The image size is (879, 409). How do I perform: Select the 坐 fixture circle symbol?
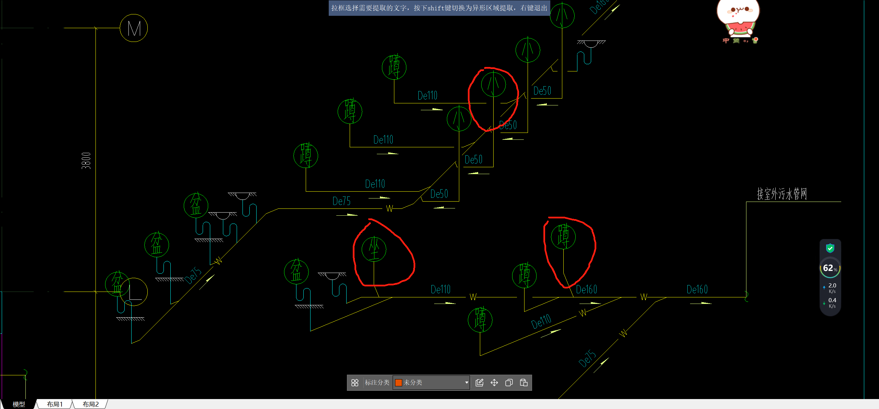pos(374,249)
